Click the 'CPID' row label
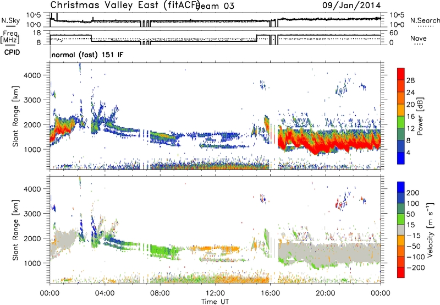Viewport: 440px width, 305px height. (12, 52)
